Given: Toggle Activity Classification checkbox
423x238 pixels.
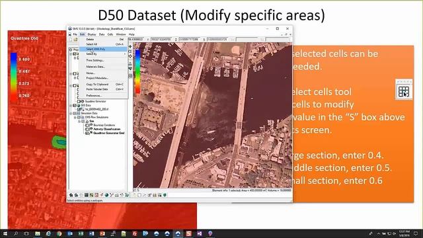Looking at the screenshot, I should 87,130.
